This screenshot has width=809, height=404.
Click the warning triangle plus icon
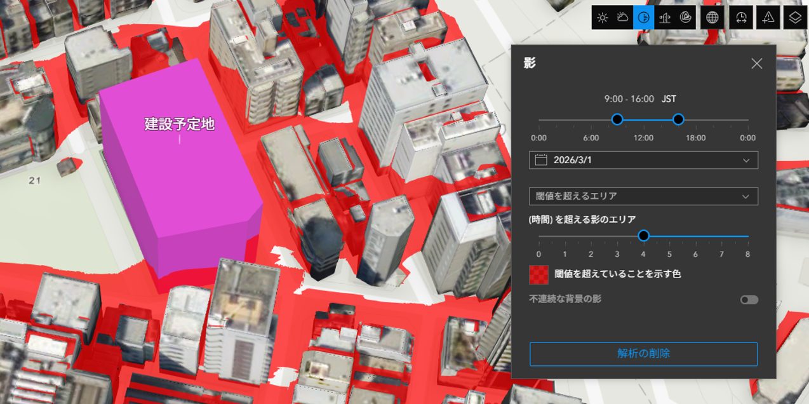point(768,18)
